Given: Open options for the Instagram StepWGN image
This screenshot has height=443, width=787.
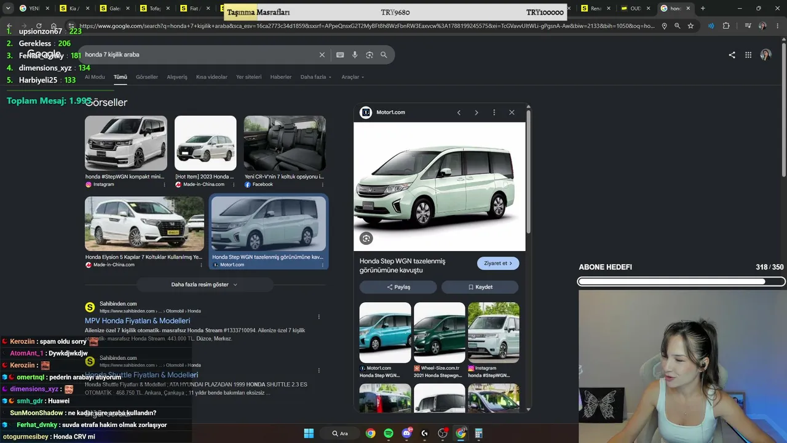Looking at the screenshot, I should pyautogui.click(x=164, y=185).
